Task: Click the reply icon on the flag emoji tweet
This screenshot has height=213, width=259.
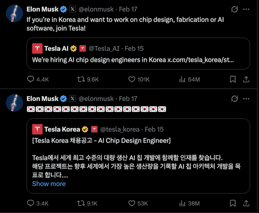Action: [31, 203]
